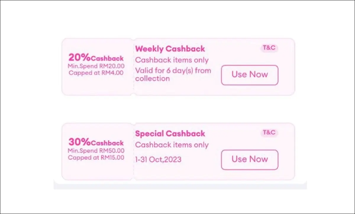
Task: Click the "Valid for 6 day(s)" validity text
Action: [x=173, y=71]
